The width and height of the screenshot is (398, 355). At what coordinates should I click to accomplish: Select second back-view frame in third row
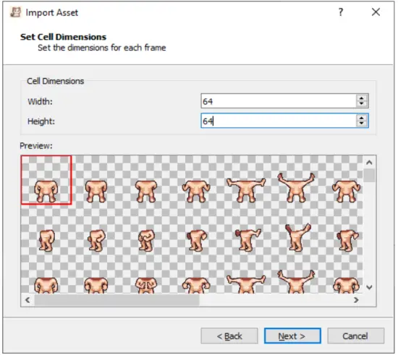[x=96, y=286]
